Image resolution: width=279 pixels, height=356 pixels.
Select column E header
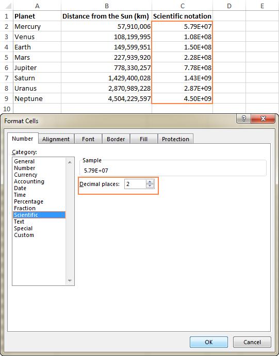click(x=262, y=6)
